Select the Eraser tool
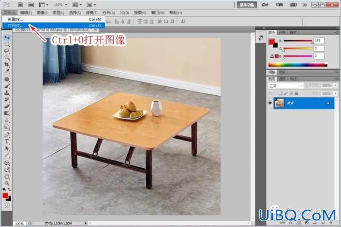The image size is (341, 227). (x=7, y=106)
